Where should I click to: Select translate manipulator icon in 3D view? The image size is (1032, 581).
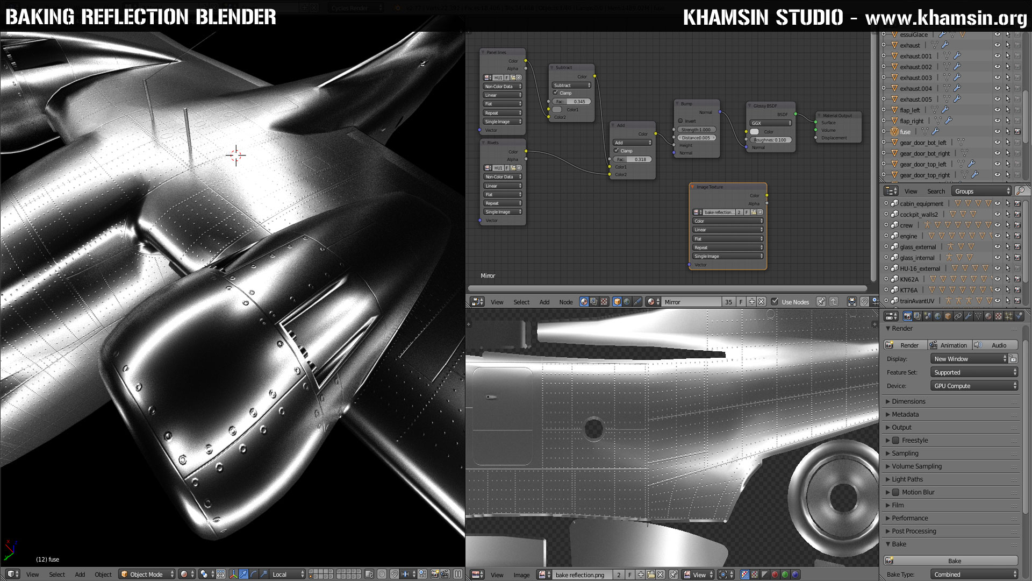tap(243, 574)
